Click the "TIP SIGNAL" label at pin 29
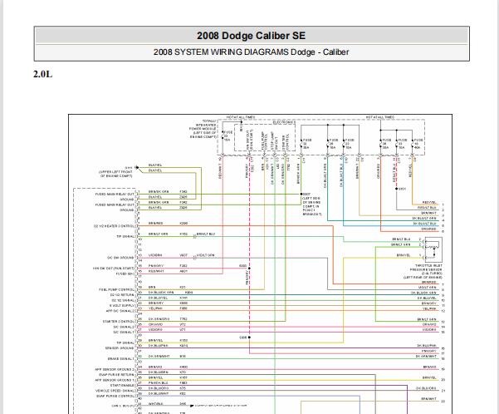The image size is (499, 414). coord(125,343)
